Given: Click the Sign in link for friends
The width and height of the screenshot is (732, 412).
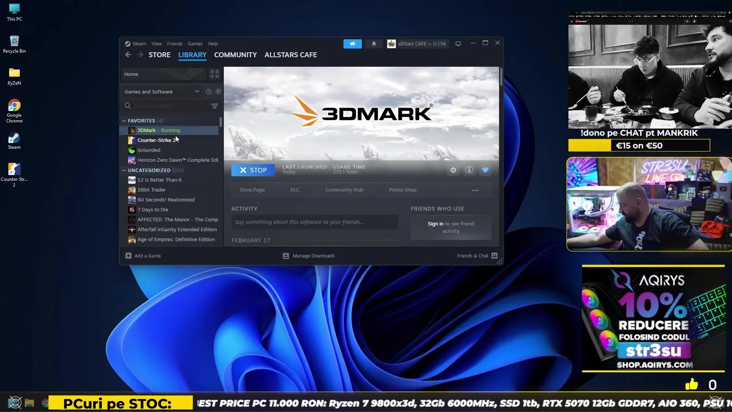Looking at the screenshot, I should tap(435, 224).
